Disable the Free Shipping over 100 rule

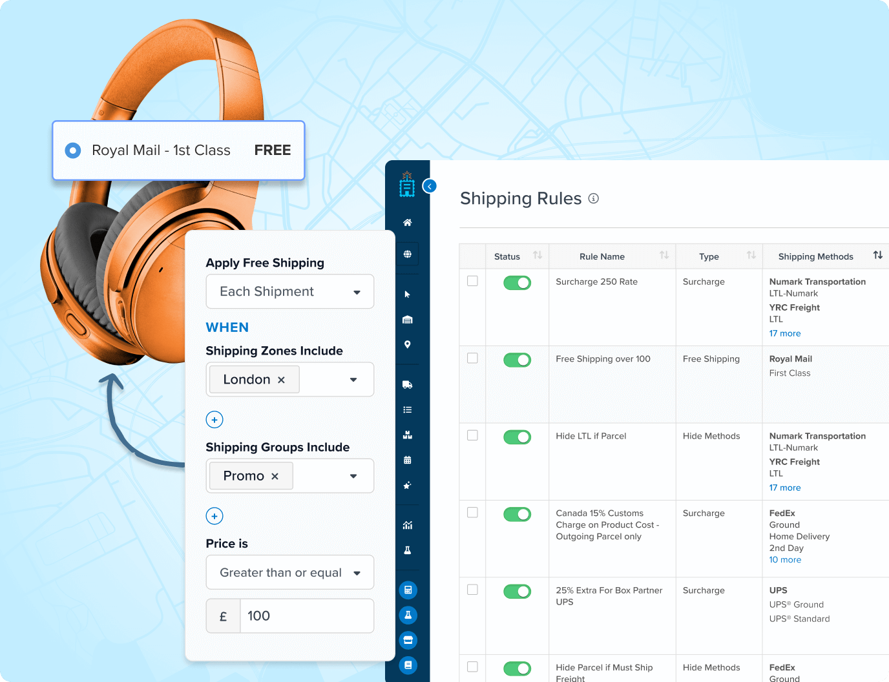coord(517,360)
